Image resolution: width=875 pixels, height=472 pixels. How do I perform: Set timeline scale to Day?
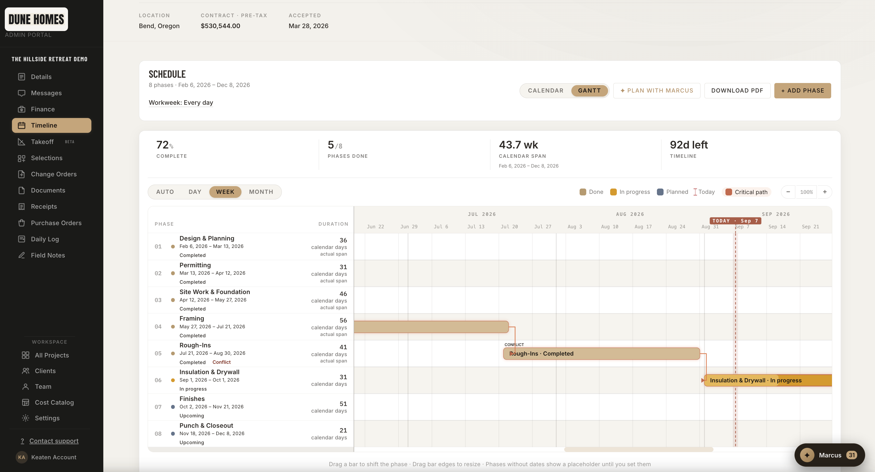pos(195,192)
